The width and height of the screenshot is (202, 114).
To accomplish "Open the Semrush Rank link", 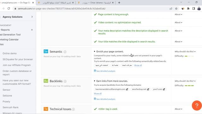I will coord(10,107).
